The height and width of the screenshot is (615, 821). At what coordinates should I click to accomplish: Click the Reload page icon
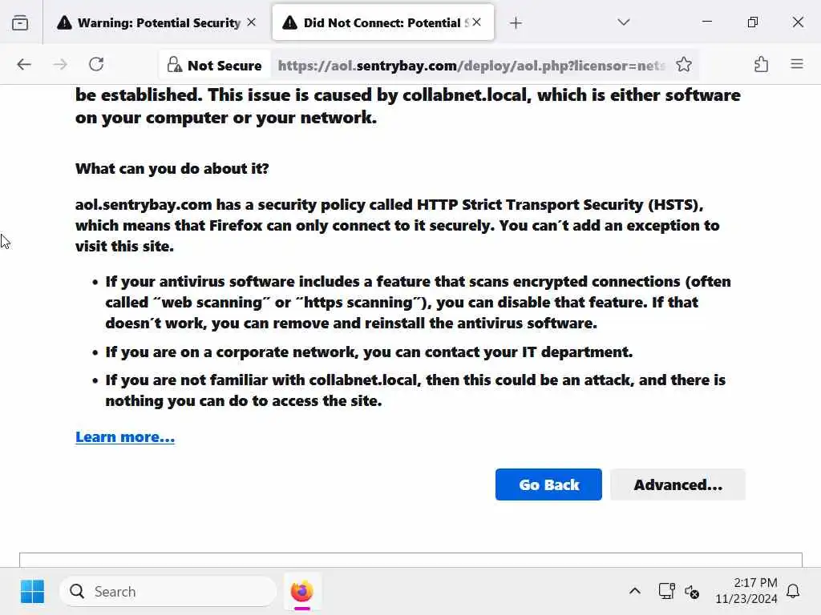coord(96,65)
